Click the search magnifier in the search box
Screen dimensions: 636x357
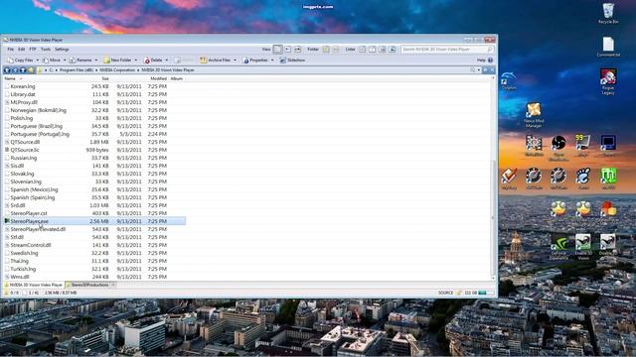point(490,49)
